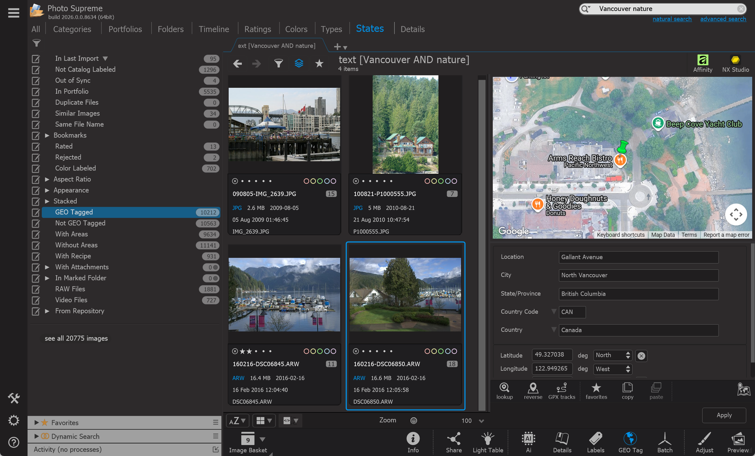Click the location lookup icon

click(x=504, y=391)
